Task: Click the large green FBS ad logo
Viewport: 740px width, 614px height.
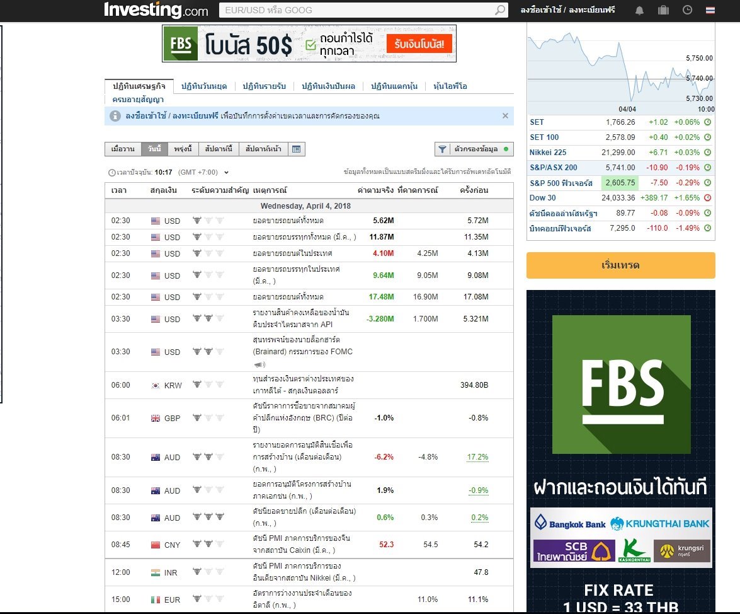Action: point(622,385)
